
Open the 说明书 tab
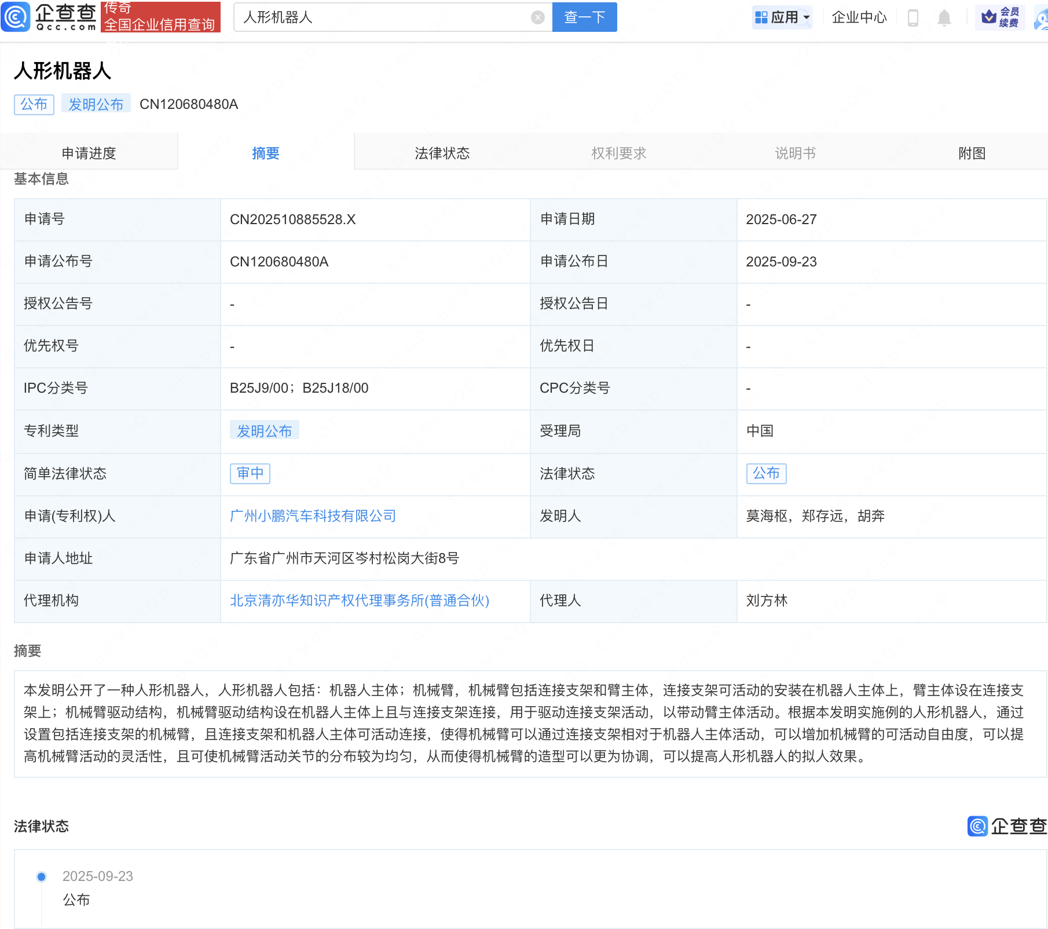[x=795, y=153]
